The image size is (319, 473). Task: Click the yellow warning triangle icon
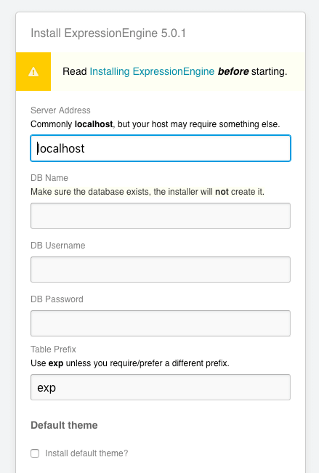click(33, 72)
